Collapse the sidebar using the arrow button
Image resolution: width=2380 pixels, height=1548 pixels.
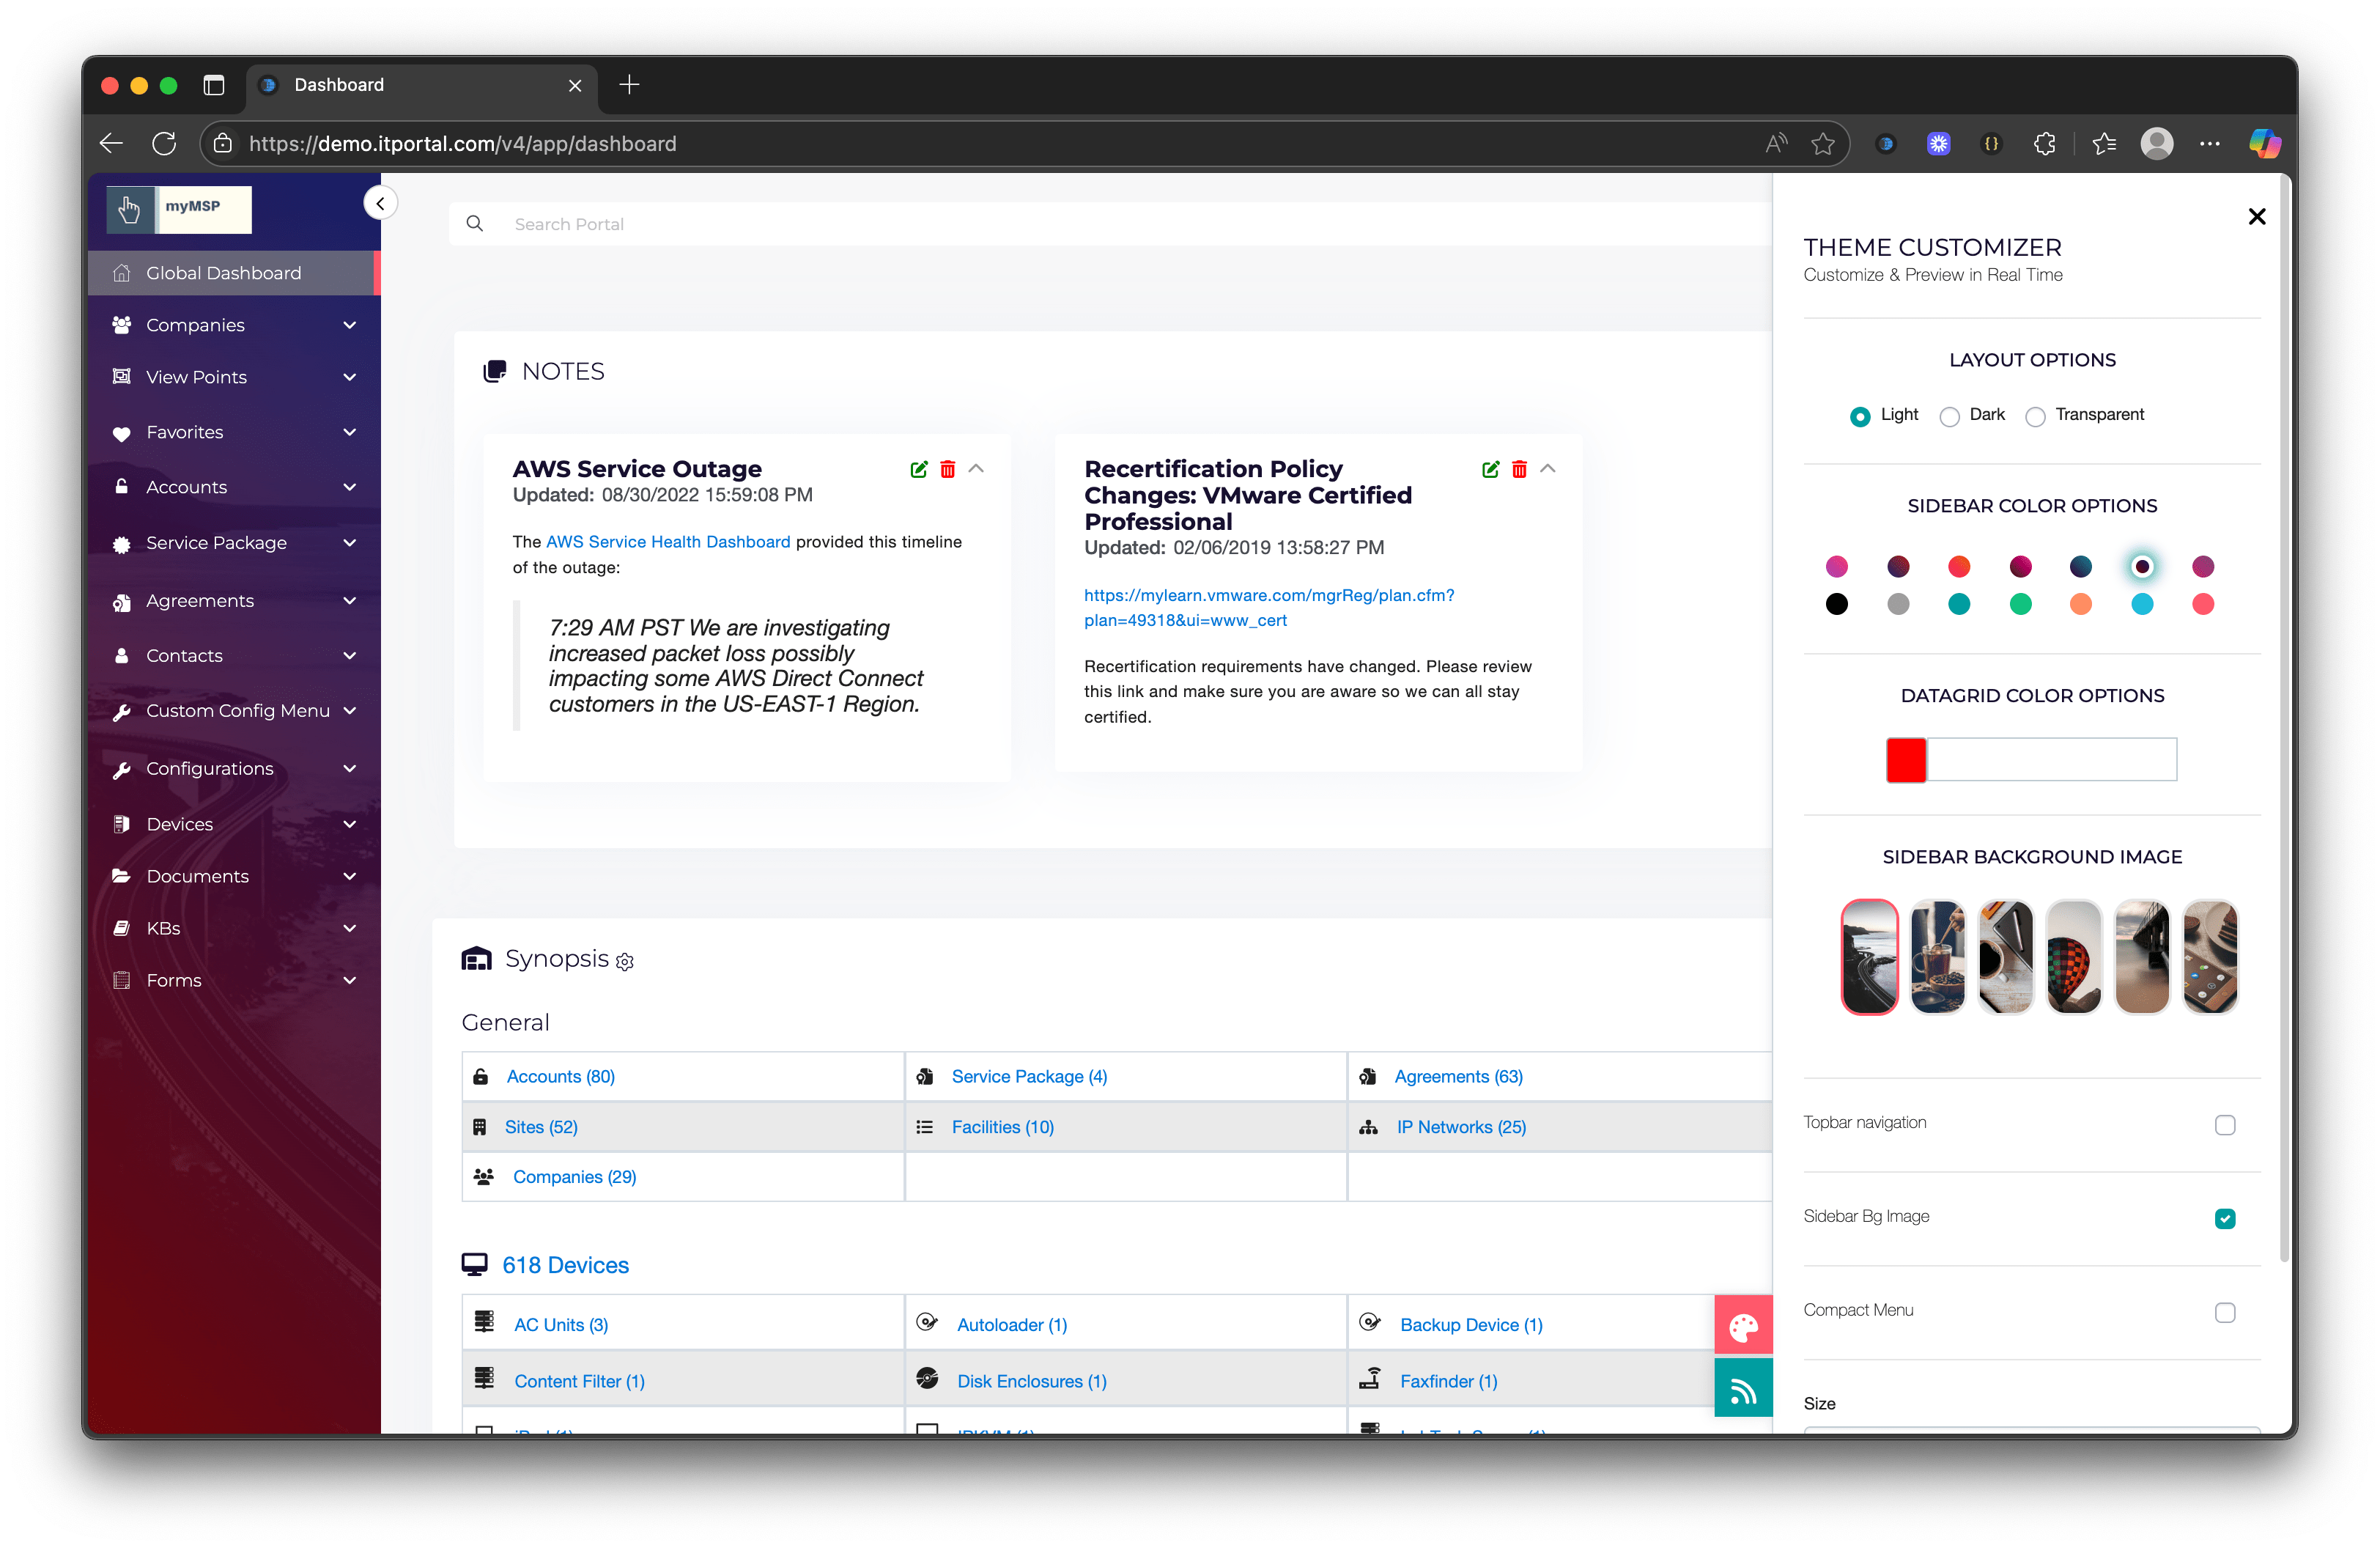coord(381,202)
